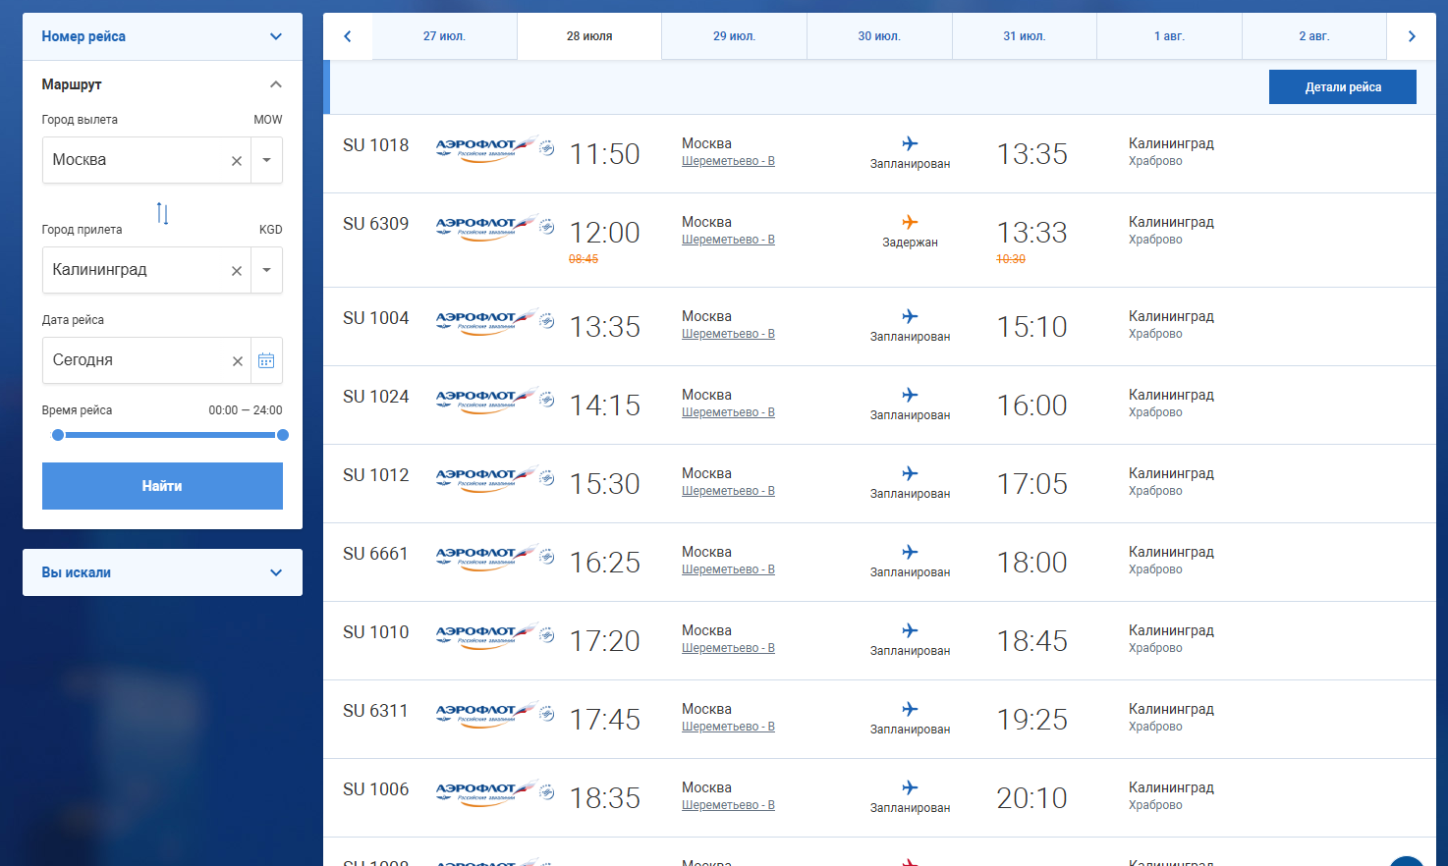Open Шереметьево - B link for SU 1018
The height and width of the screenshot is (866, 1448).
(x=728, y=161)
